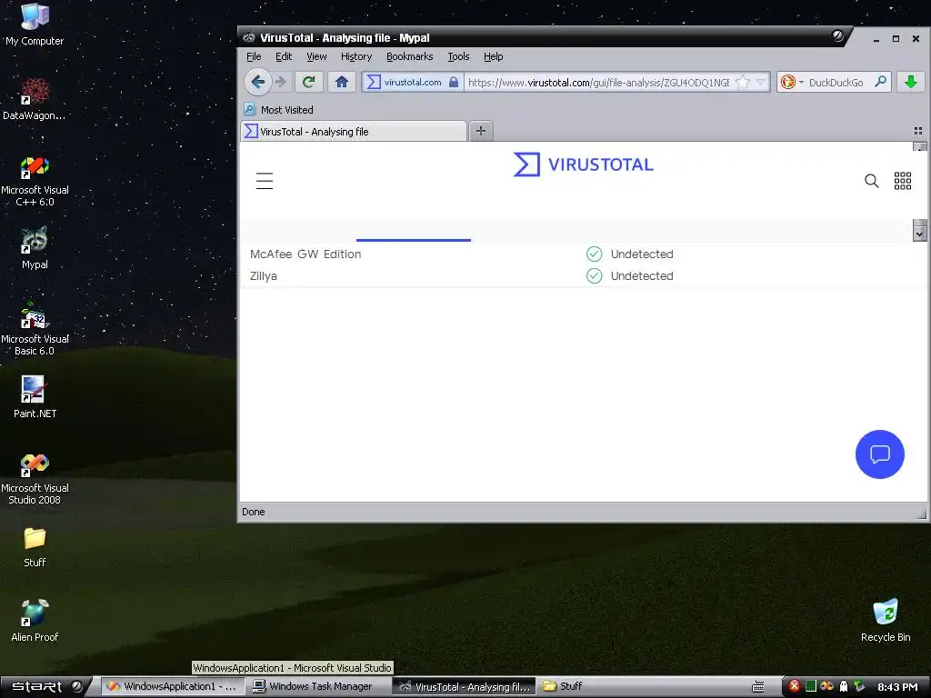This screenshot has width=931, height=698.
Task: Select the Zillya engine name
Action: click(x=263, y=276)
